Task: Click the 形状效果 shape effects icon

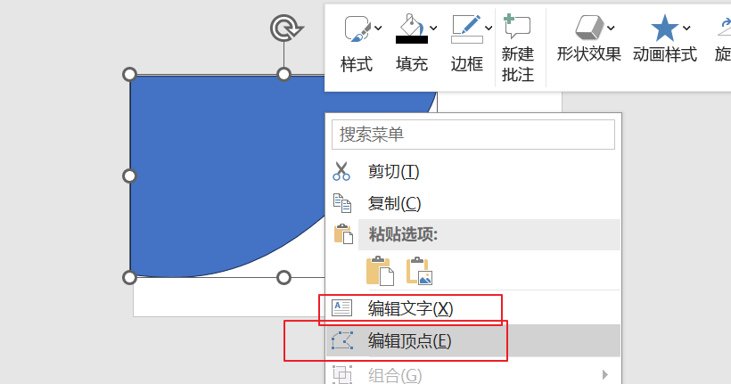Action: pos(589,28)
